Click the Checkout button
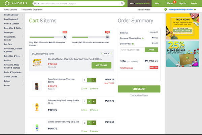 click(139, 89)
